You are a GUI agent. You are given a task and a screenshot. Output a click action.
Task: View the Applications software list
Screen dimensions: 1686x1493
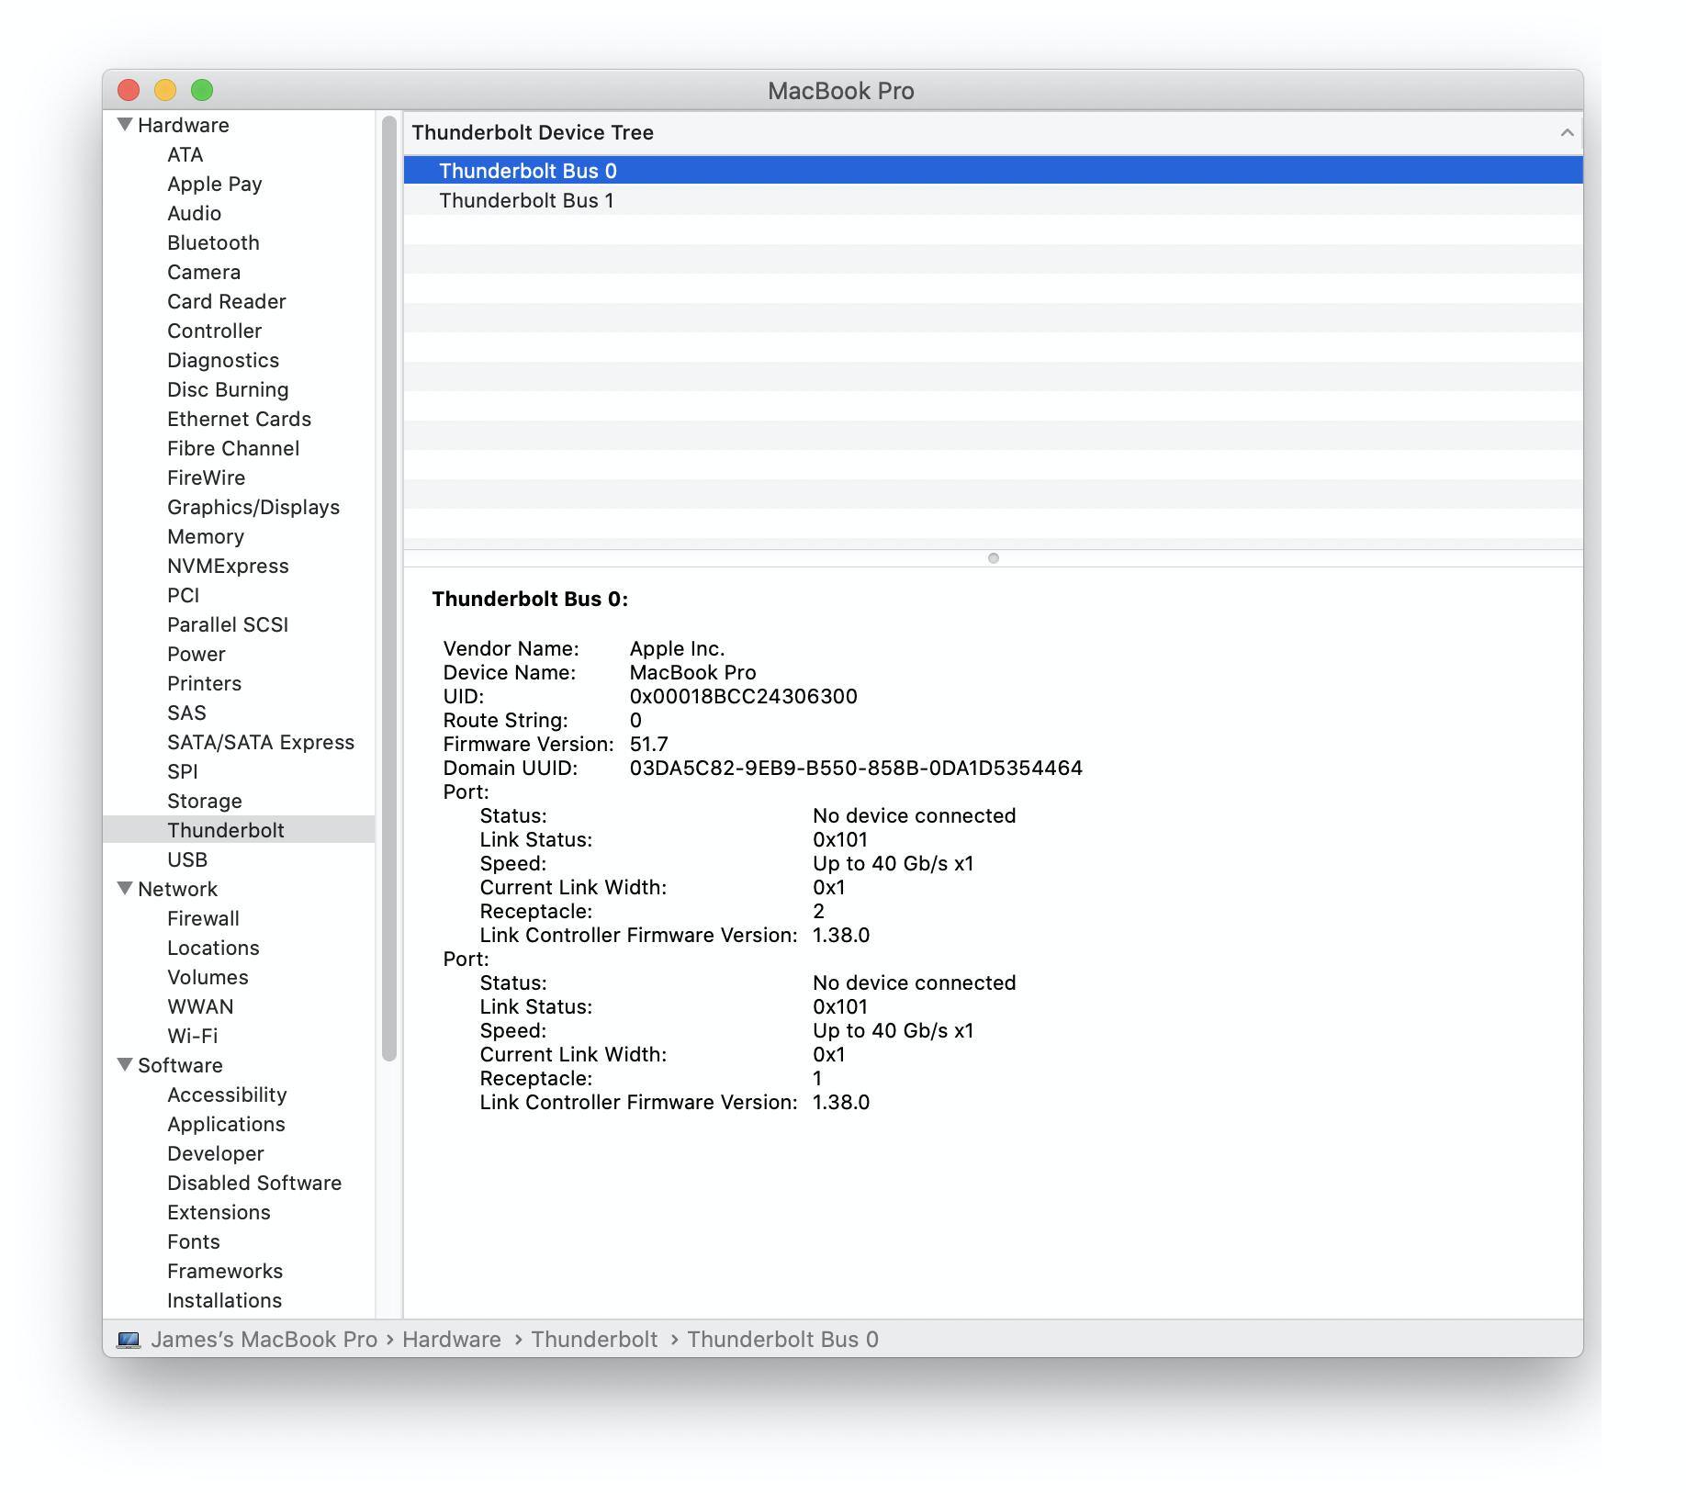point(226,1124)
